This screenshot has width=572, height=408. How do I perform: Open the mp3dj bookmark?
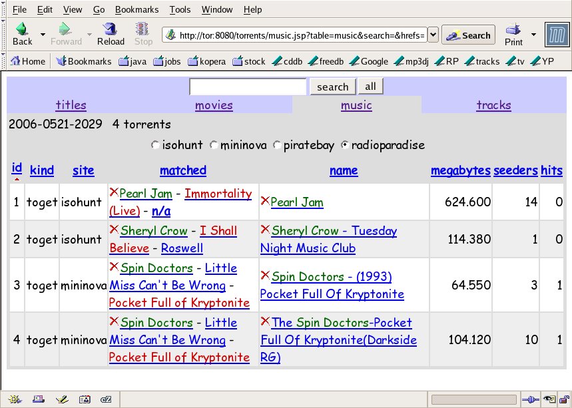click(412, 61)
